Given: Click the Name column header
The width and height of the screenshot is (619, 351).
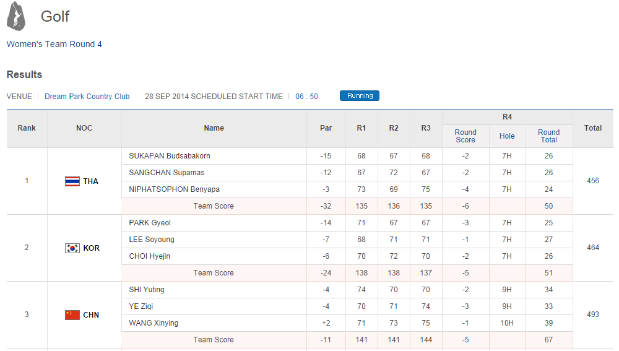Looking at the screenshot, I should coord(214,128).
